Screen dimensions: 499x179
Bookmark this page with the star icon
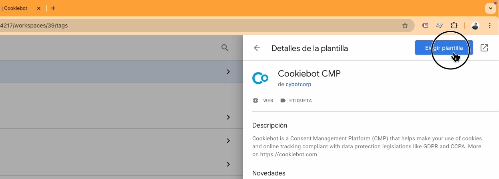pos(405,26)
